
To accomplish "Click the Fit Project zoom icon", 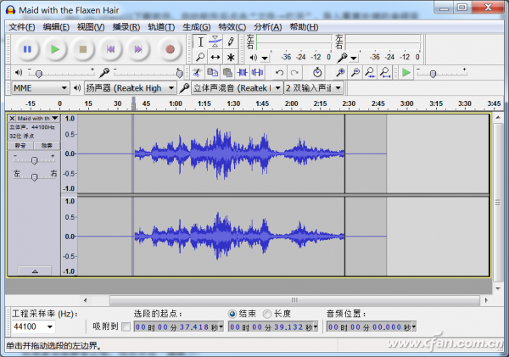I will click(x=385, y=72).
